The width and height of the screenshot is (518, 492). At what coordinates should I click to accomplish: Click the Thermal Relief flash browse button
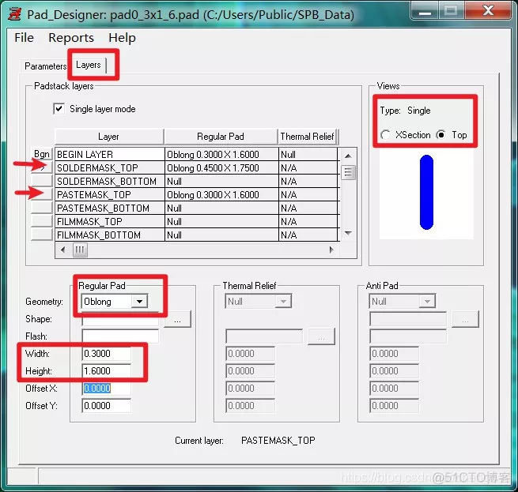(321, 336)
